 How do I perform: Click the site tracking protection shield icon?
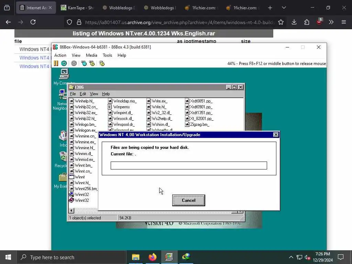[x=69, y=22]
